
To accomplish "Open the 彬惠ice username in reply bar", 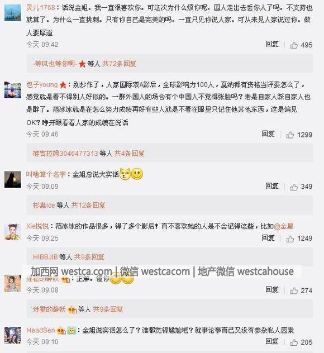I will (x=44, y=206).
